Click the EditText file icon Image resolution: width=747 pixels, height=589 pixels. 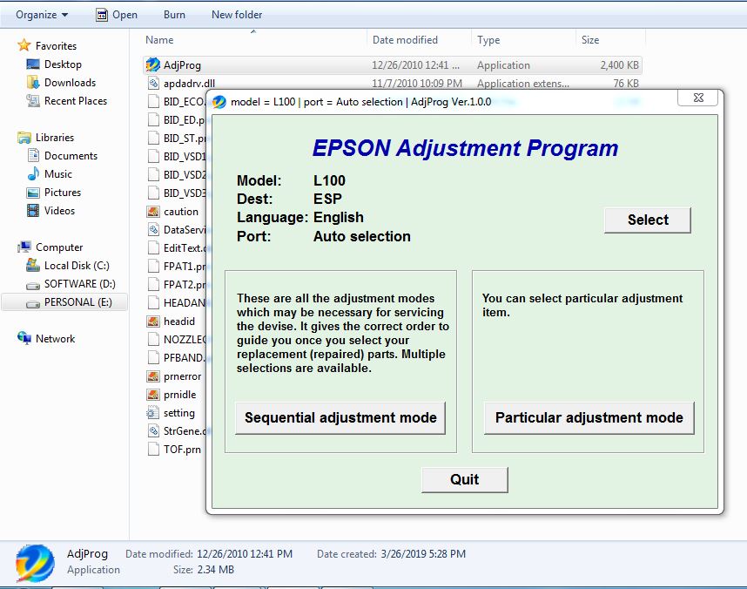click(x=153, y=248)
